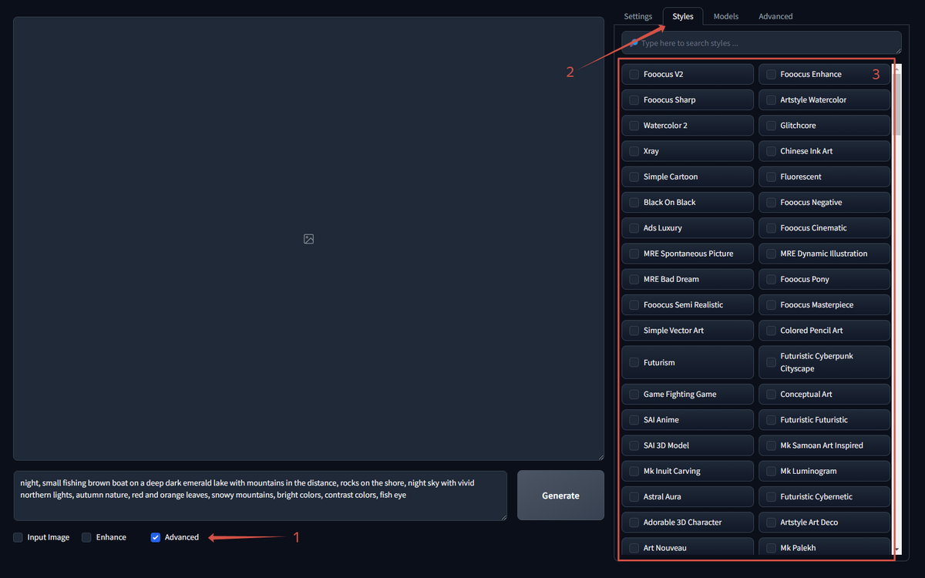Enable Simple Cartoon style
The width and height of the screenshot is (925, 578).
pos(634,176)
